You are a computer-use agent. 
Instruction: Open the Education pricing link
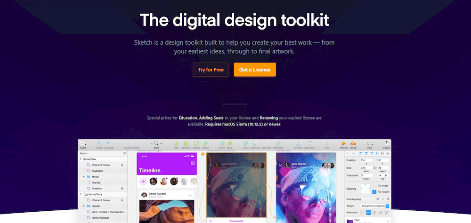click(188, 118)
